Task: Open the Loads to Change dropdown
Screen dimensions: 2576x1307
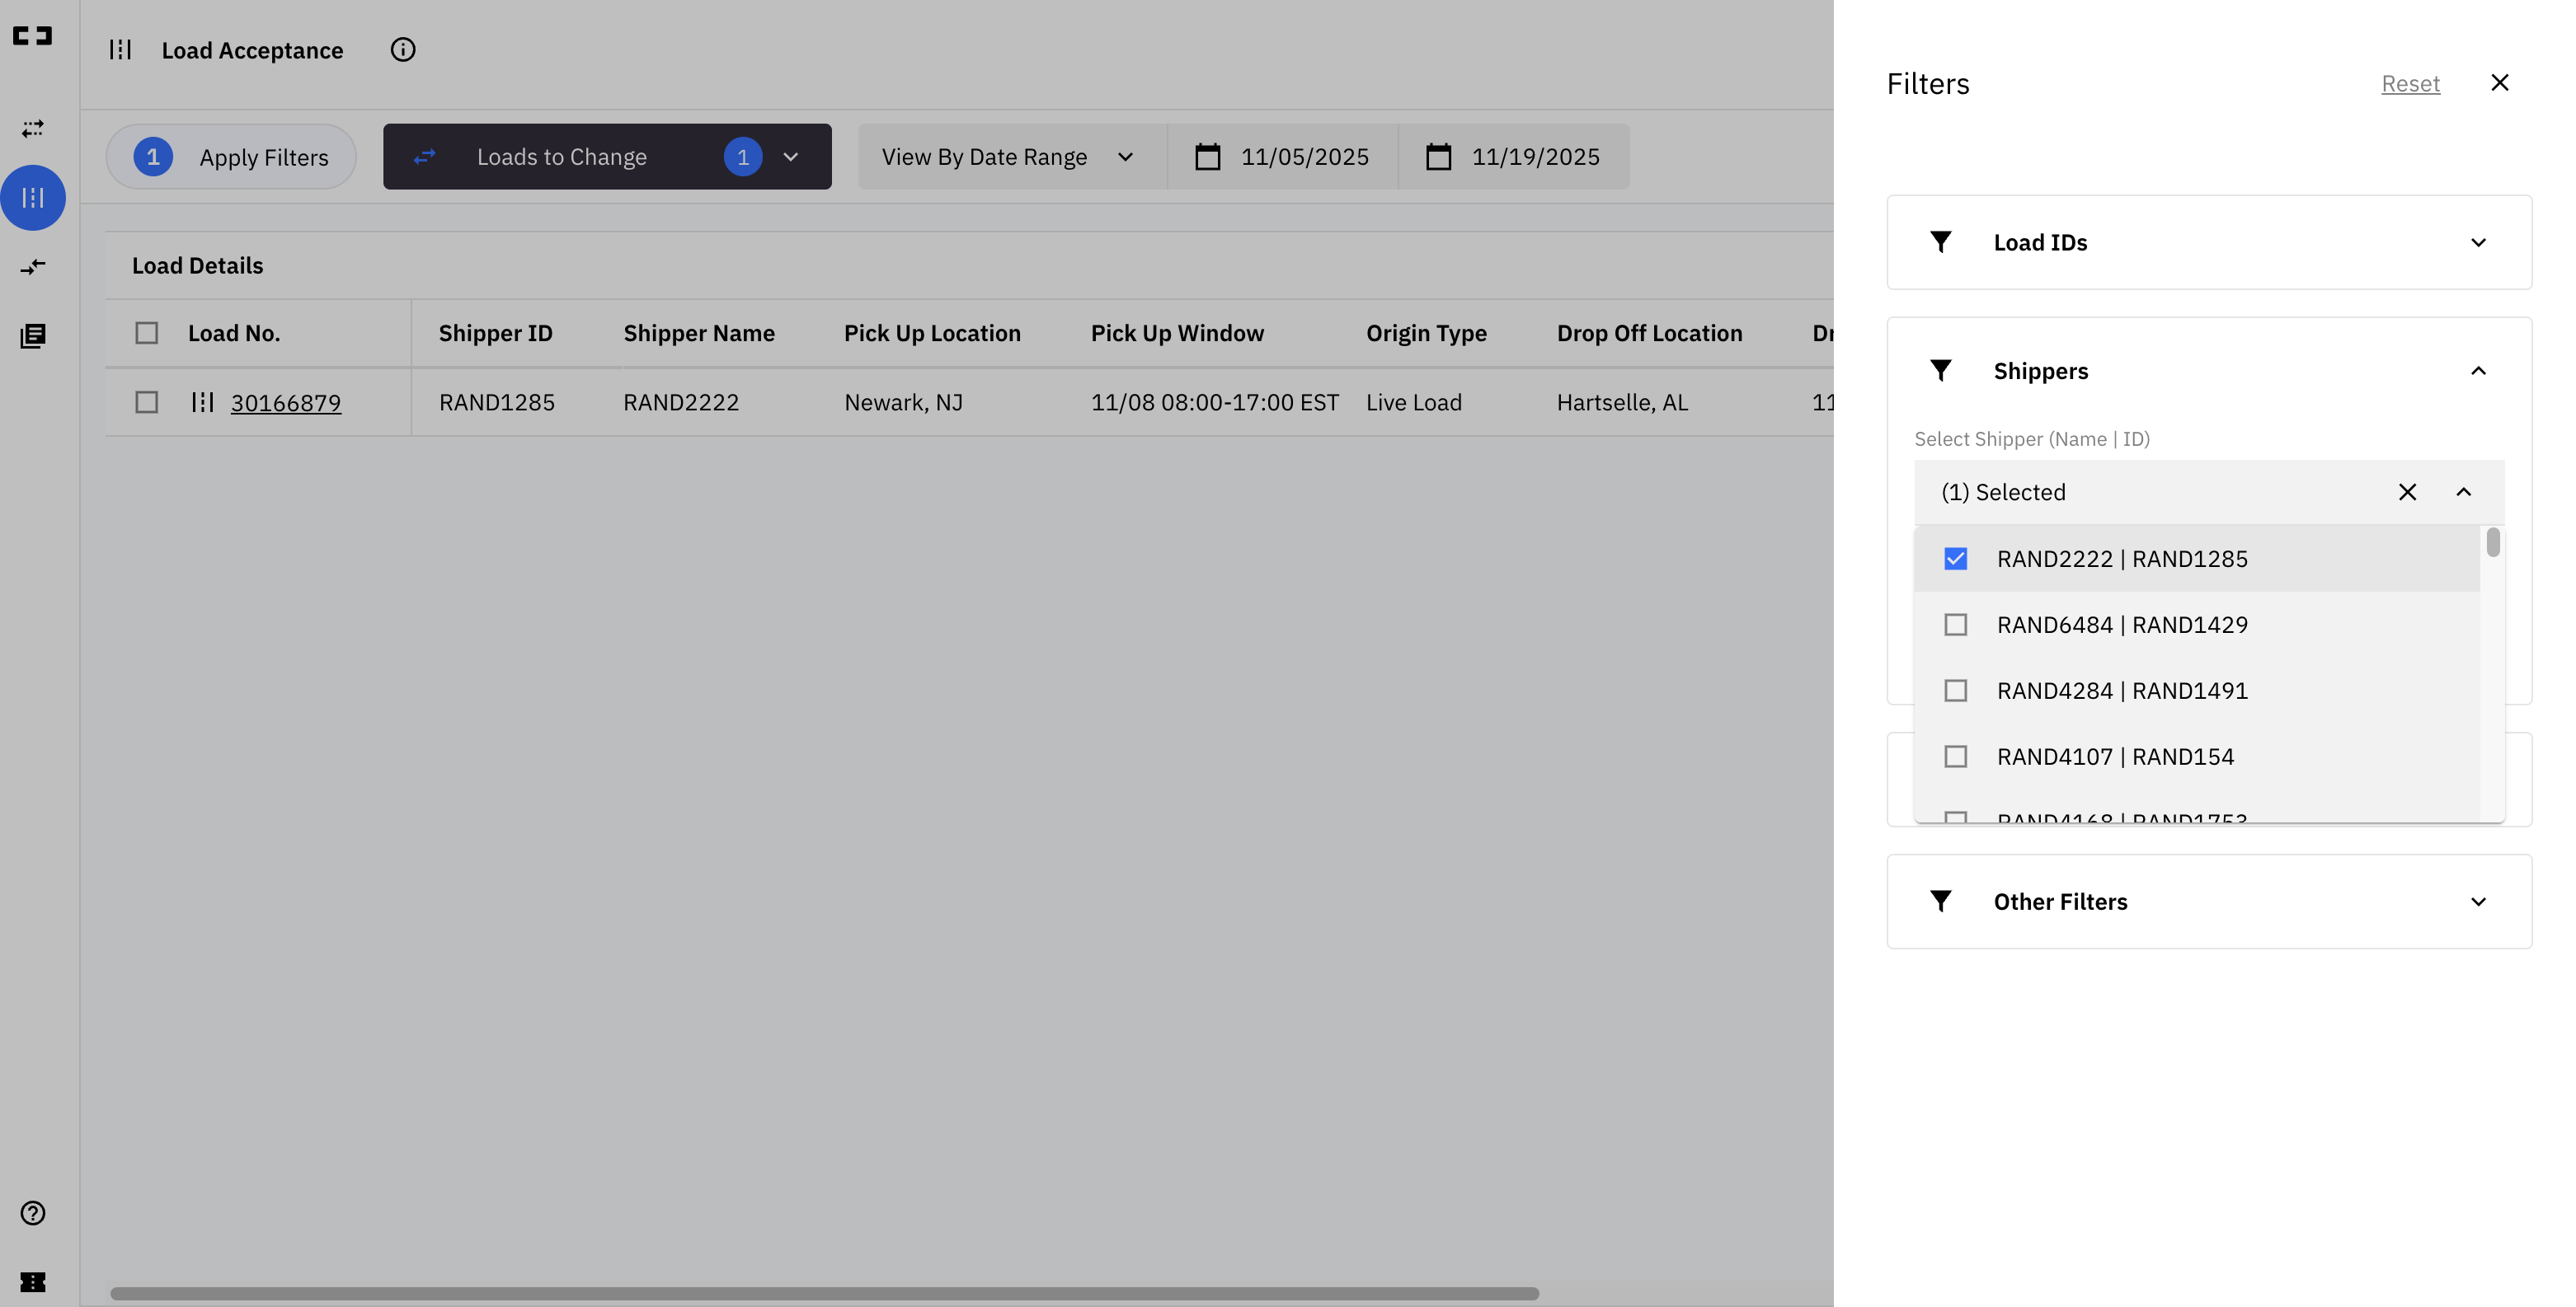Action: [607, 157]
